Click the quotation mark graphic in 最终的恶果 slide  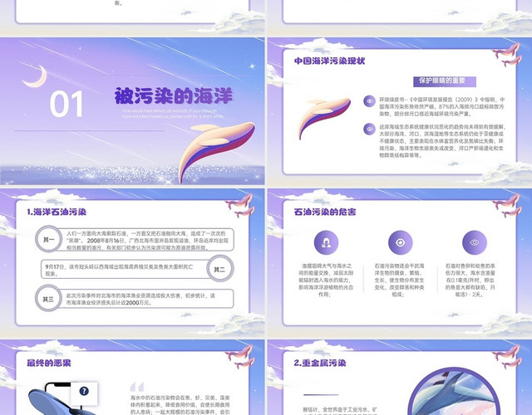137,387
